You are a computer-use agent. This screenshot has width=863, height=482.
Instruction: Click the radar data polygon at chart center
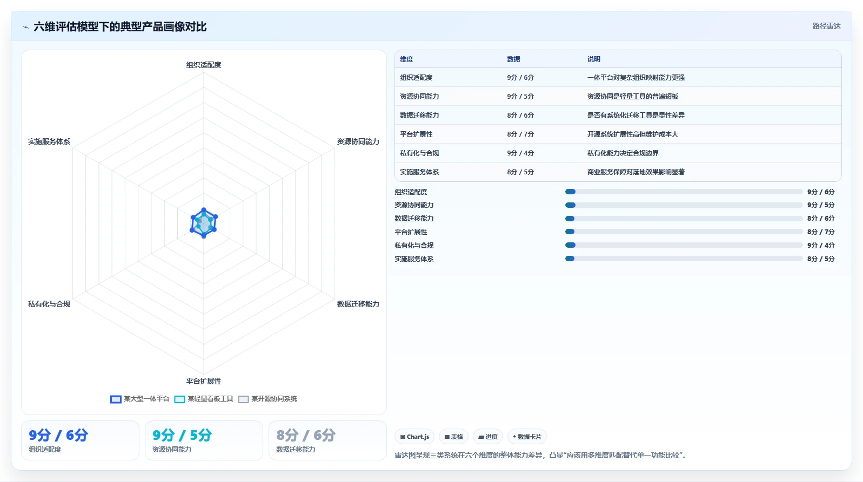pos(204,223)
